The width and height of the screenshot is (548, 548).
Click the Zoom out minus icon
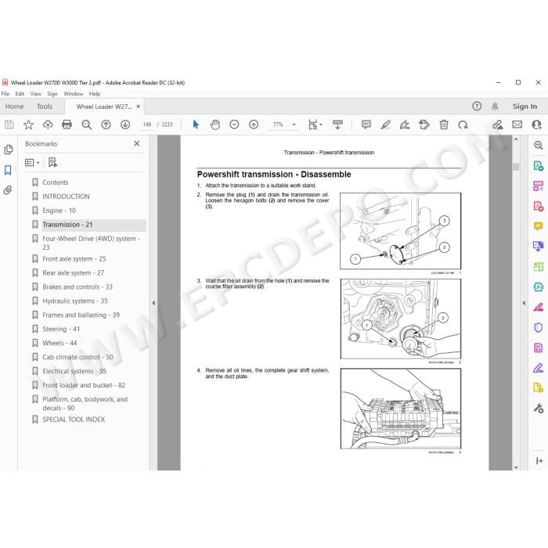click(x=234, y=124)
